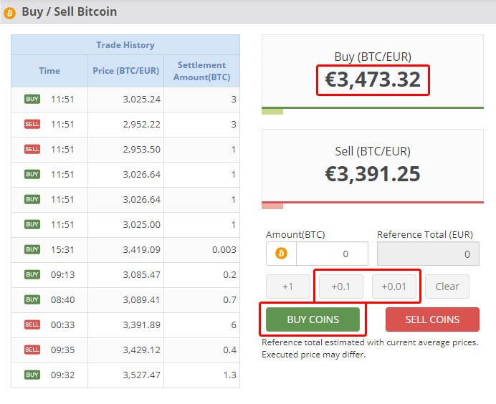This screenshot has height=404, width=496.
Task: Click the BUY badge on the 3,025.00 row
Action: [x=32, y=224]
